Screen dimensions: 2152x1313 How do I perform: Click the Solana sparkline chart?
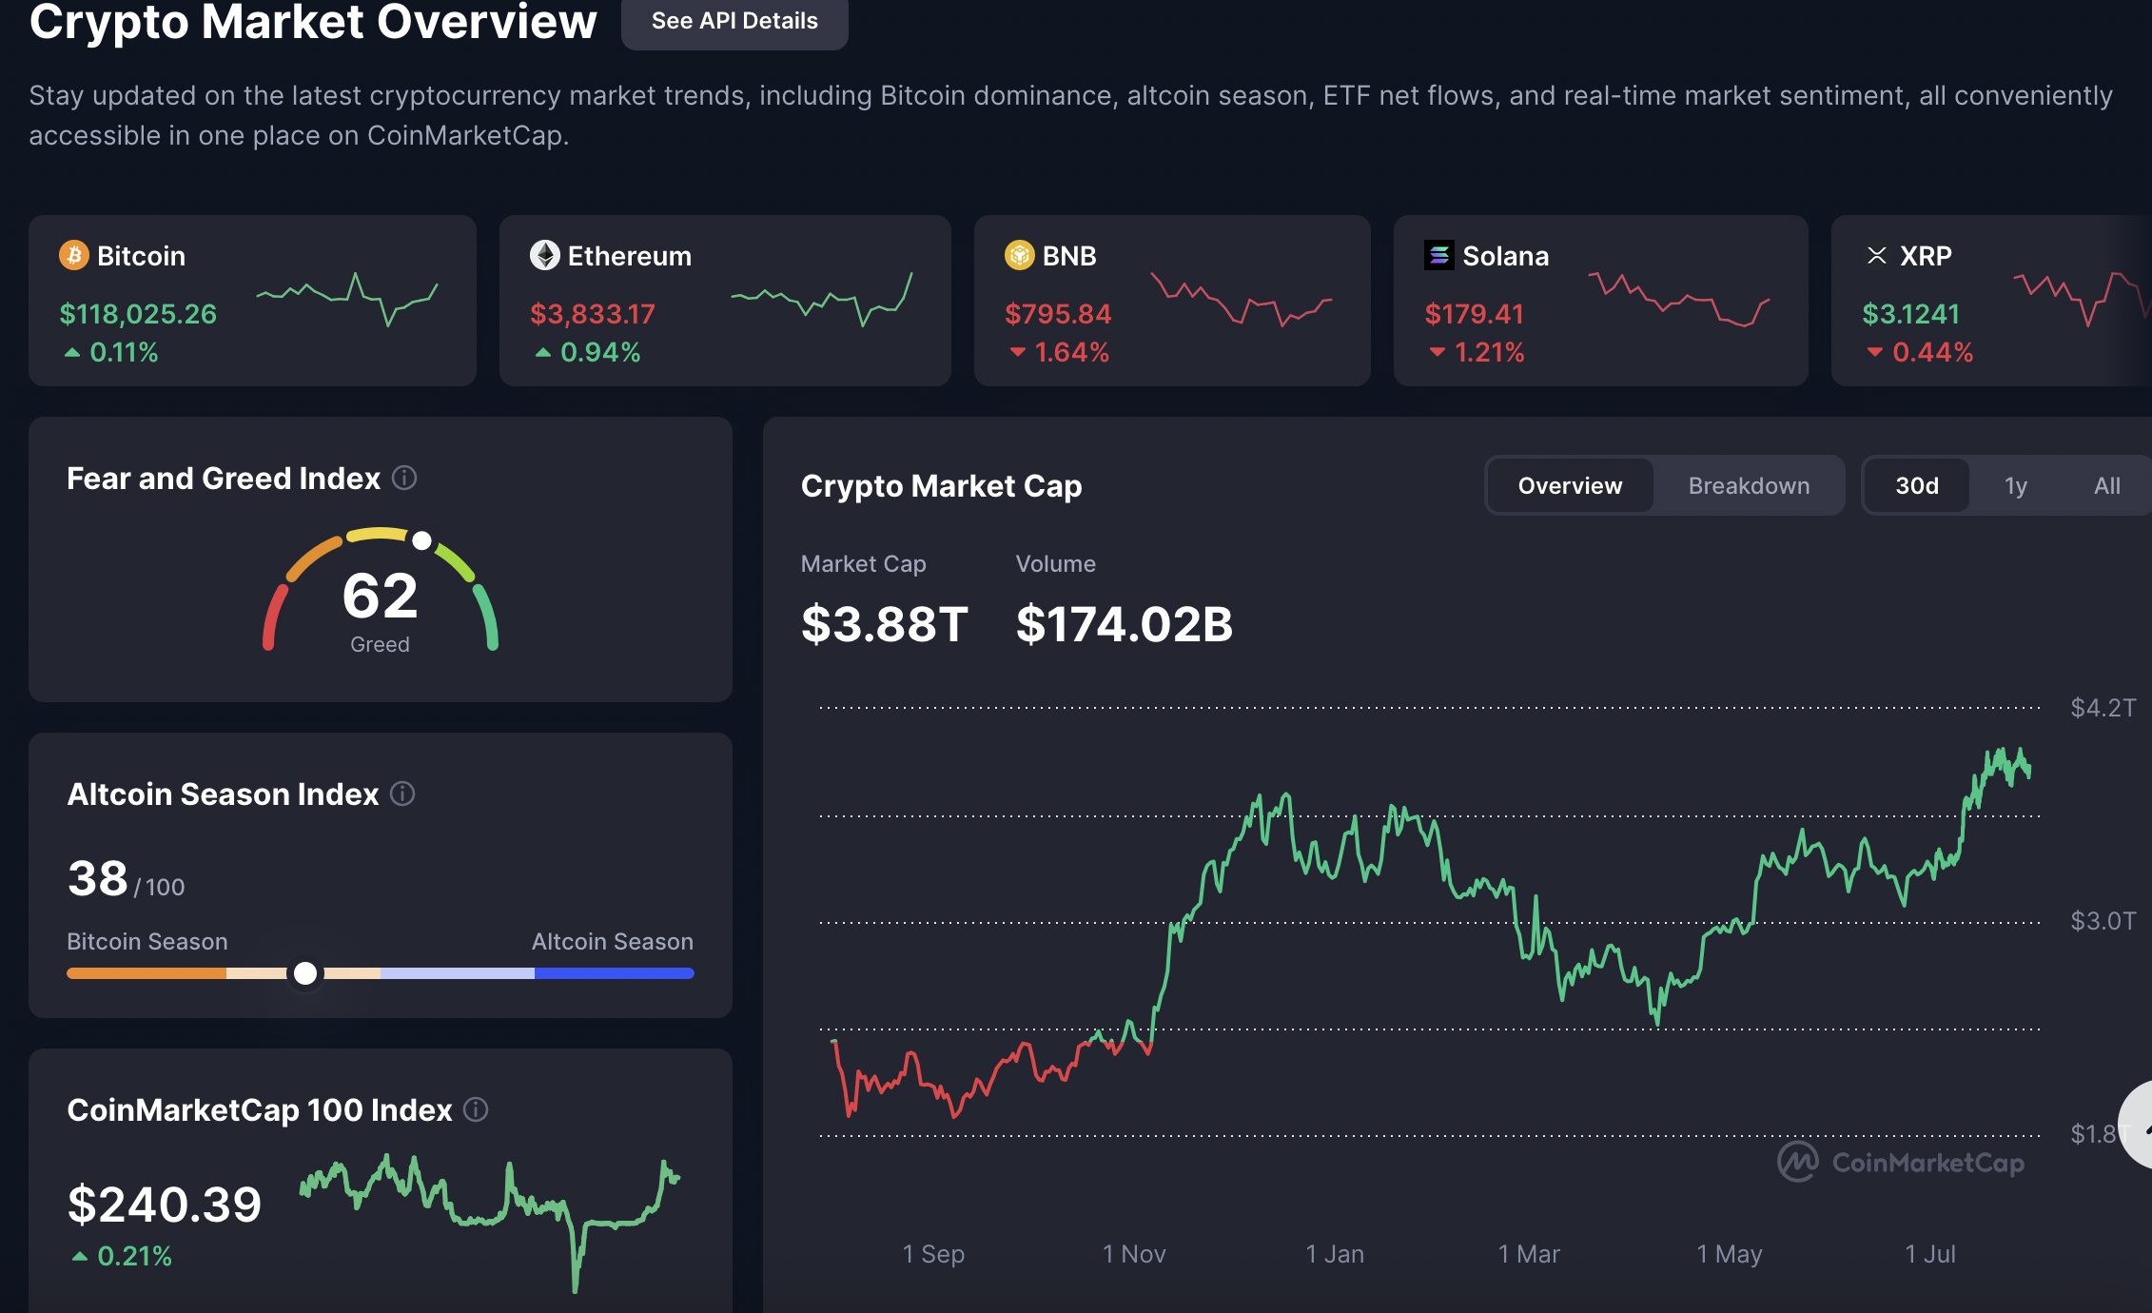[x=1679, y=300]
